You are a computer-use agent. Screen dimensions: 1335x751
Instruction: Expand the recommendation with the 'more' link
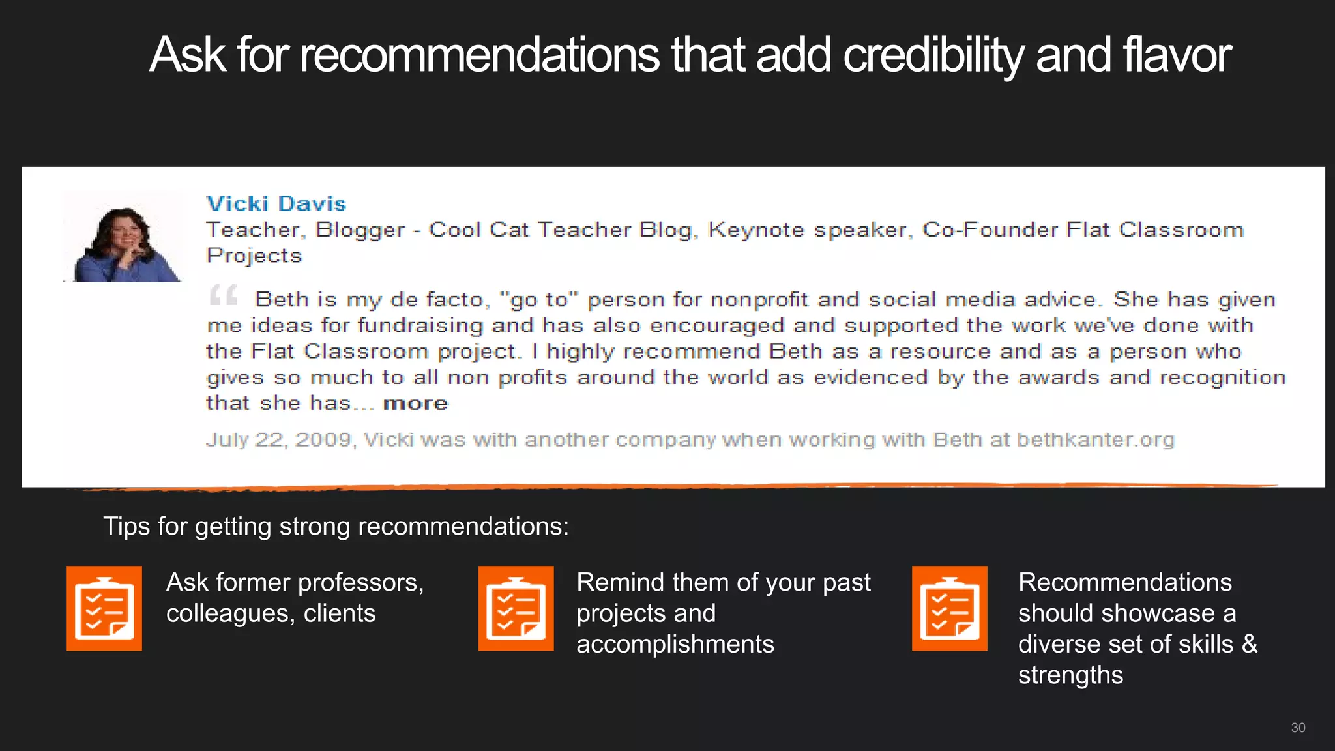(416, 403)
